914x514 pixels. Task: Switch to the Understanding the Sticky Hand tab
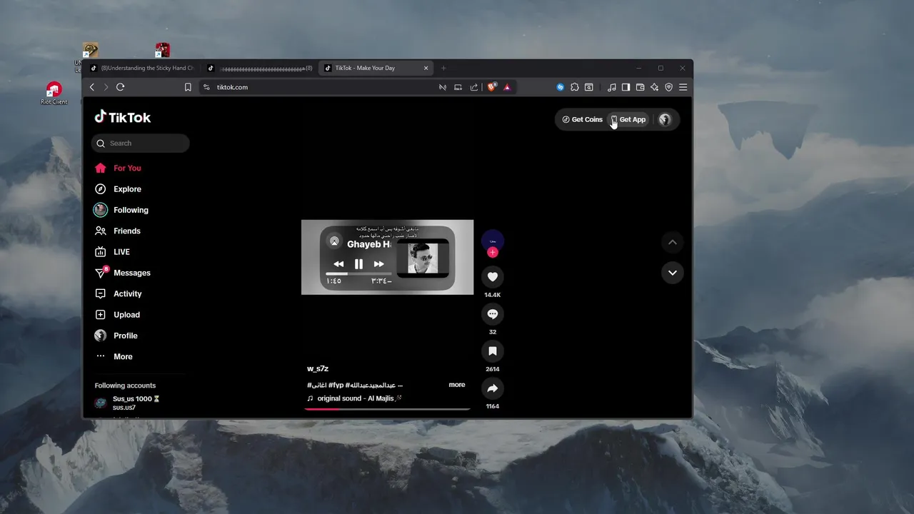[x=143, y=68]
